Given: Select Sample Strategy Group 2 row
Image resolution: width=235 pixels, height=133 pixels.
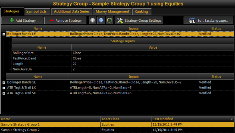Looking at the screenshot, I should coord(117,130).
